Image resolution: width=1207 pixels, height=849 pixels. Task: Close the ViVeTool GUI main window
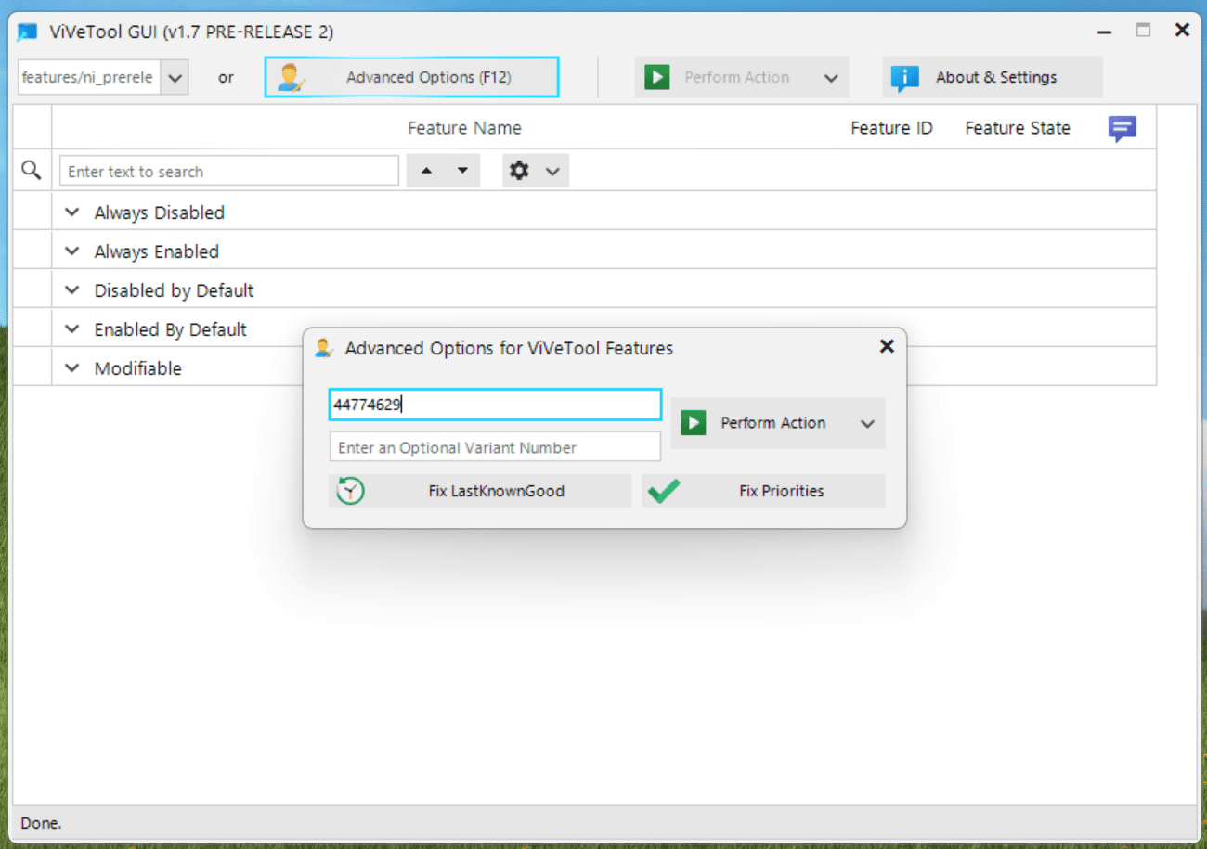tap(1182, 31)
